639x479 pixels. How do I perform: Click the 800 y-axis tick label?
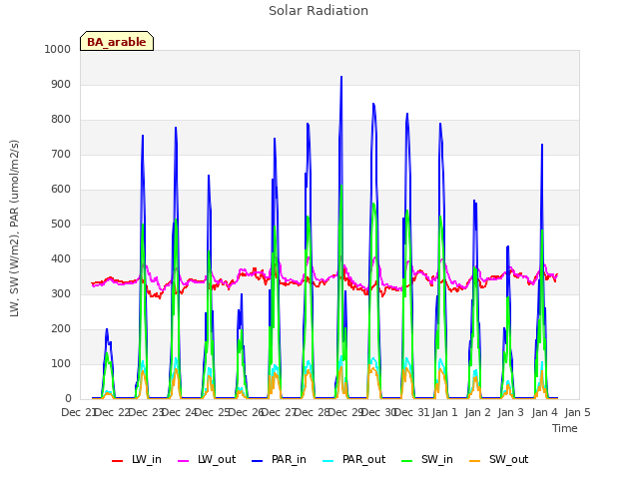[61, 120]
